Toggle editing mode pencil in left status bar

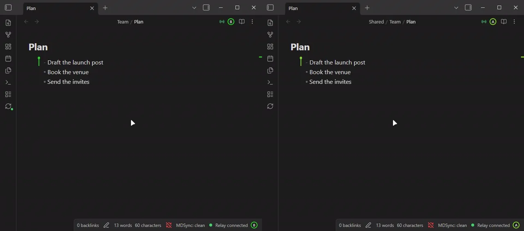pos(106,225)
